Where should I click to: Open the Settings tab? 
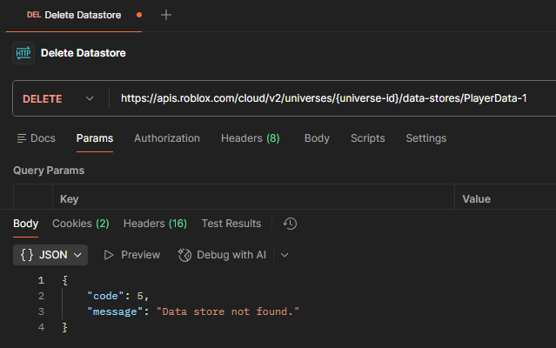[425, 138]
